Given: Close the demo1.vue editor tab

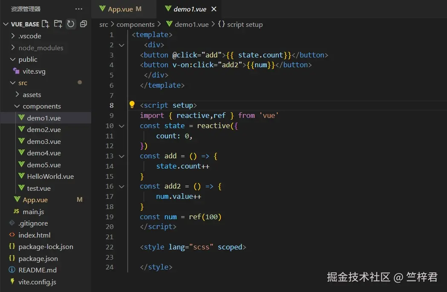Looking at the screenshot, I should pos(214,9).
